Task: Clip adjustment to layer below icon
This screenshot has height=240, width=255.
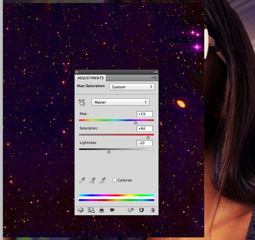Action: tap(102, 210)
